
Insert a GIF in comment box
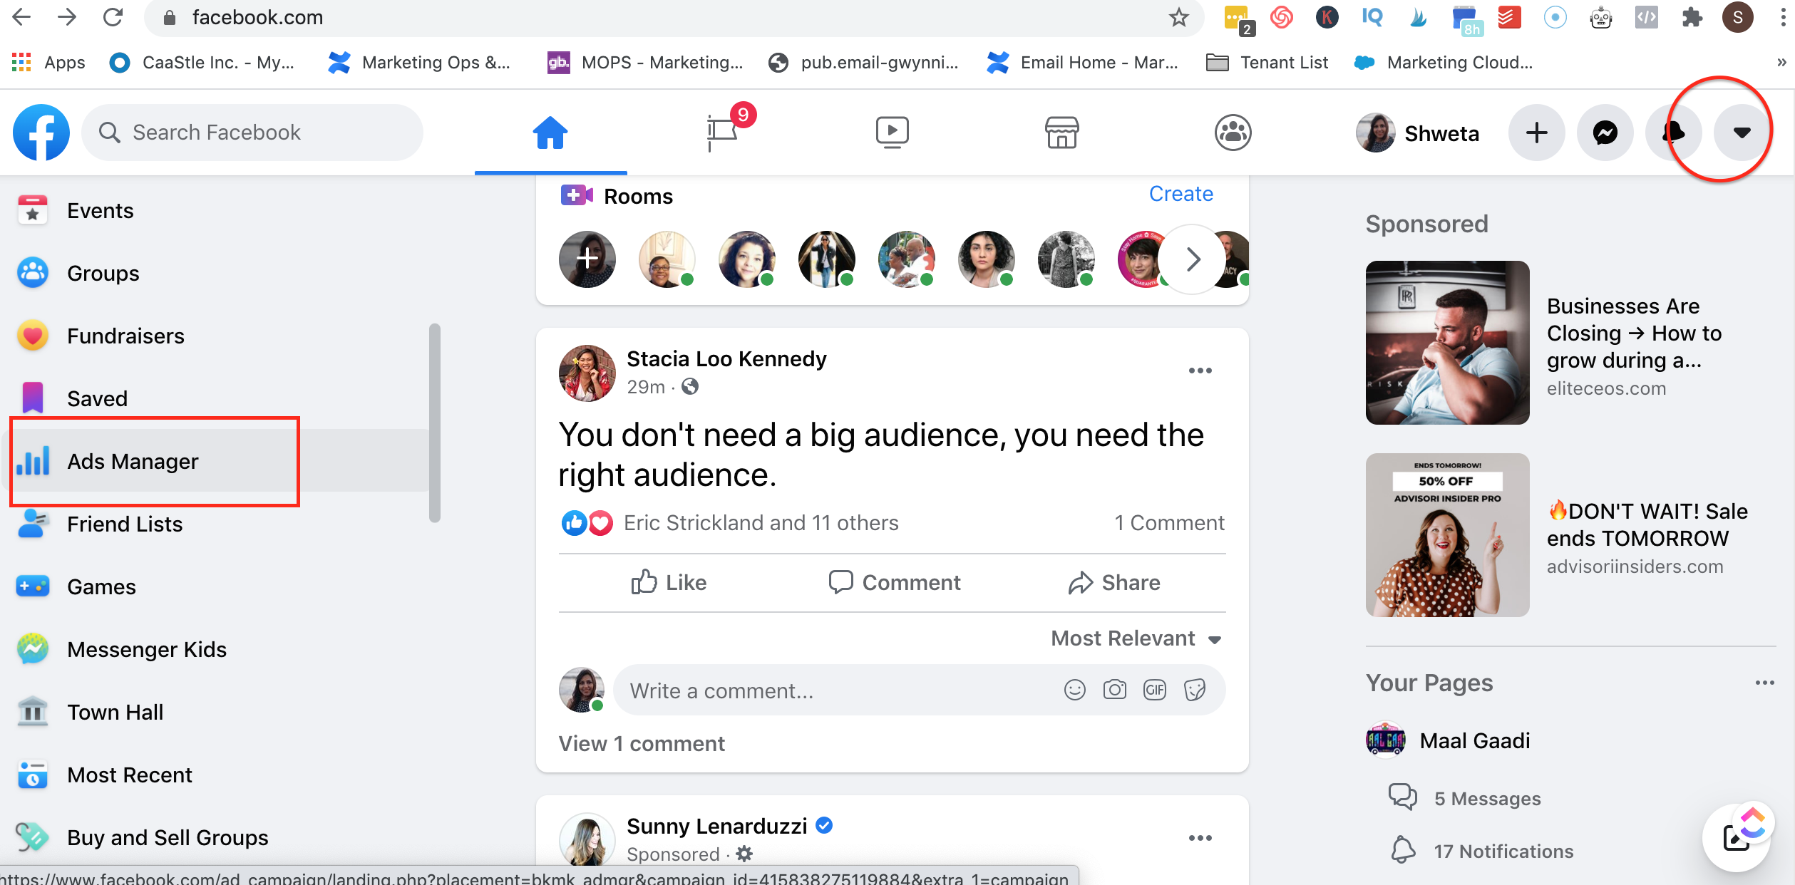1154,690
